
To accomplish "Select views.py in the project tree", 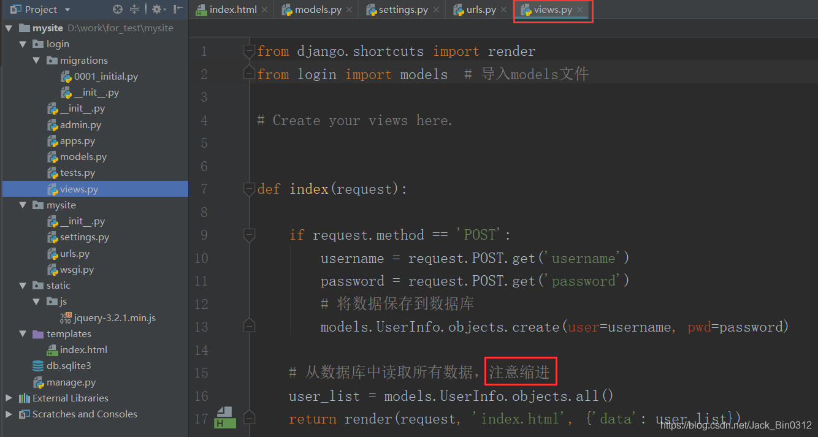I will pos(79,189).
